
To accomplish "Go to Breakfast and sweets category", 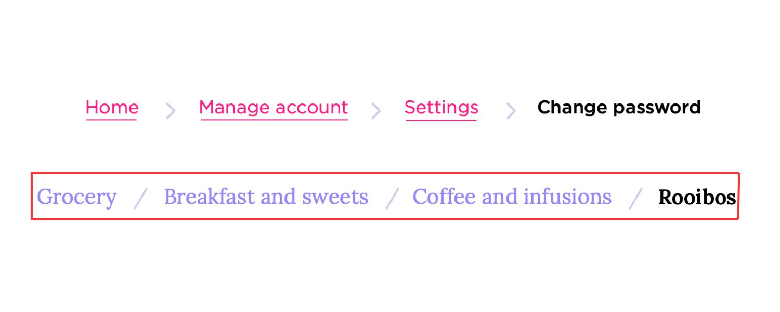I will (x=266, y=197).
